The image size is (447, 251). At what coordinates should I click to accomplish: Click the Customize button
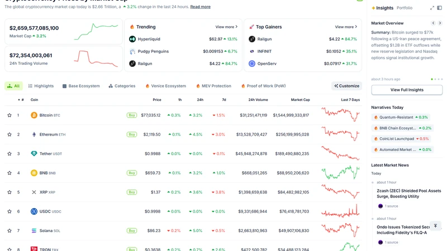[346, 86]
